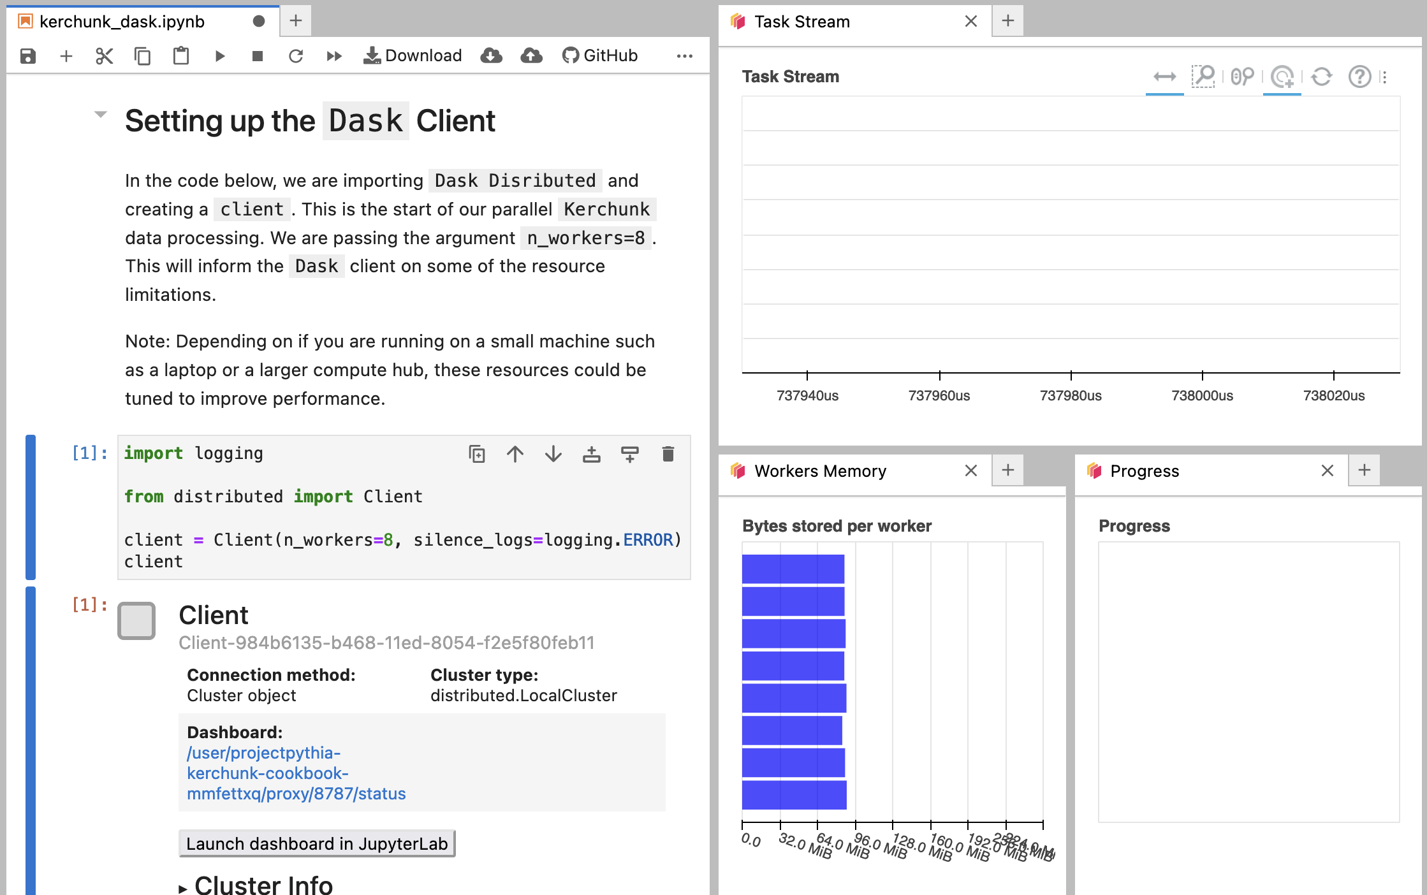The height and width of the screenshot is (895, 1427).
Task: Open the Dask dashboard status link
Action: pyautogui.click(x=296, y=773)
